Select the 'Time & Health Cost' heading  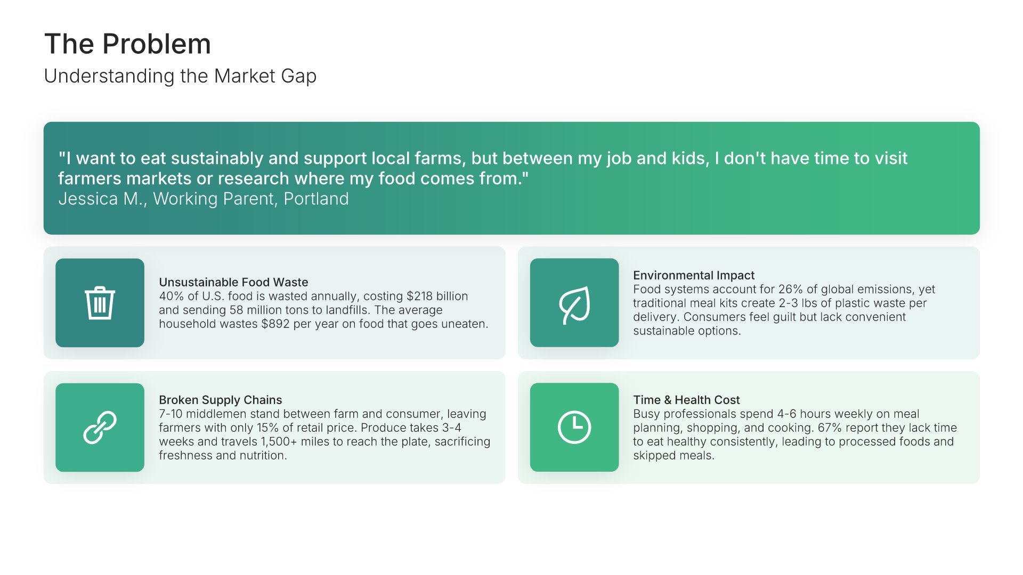(686, 400)
